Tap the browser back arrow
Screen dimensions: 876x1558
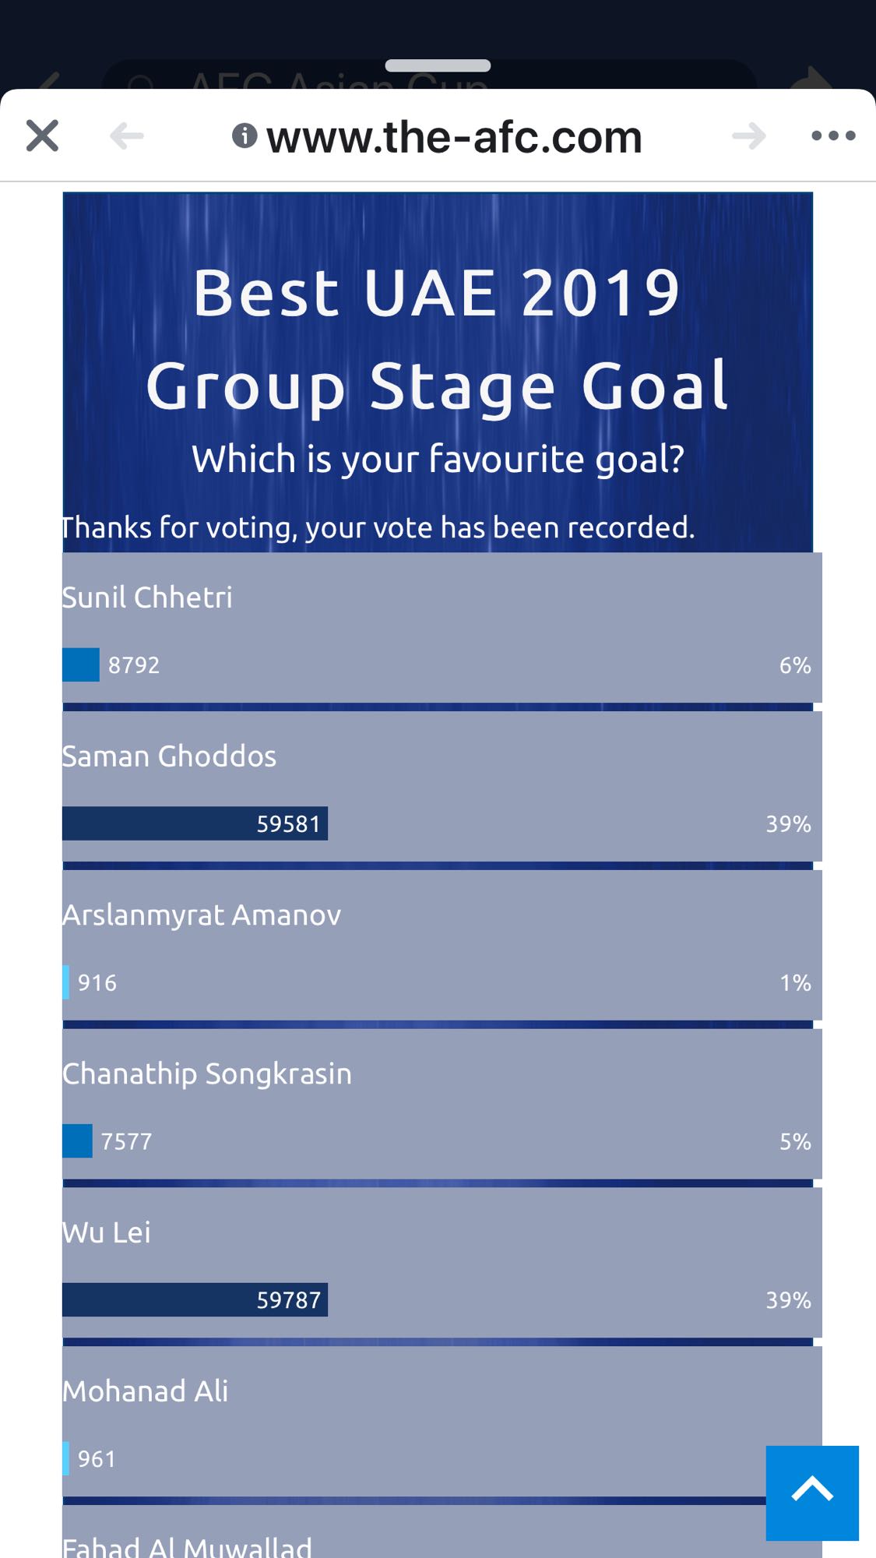[x=127, y=136]
